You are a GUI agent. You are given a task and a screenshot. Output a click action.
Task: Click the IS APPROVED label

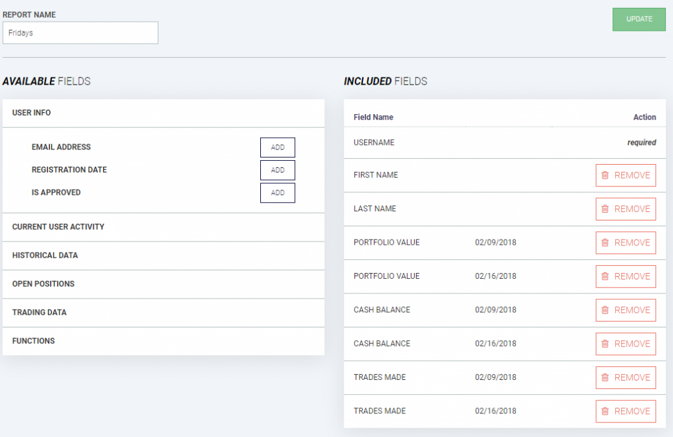pos(56,192)
